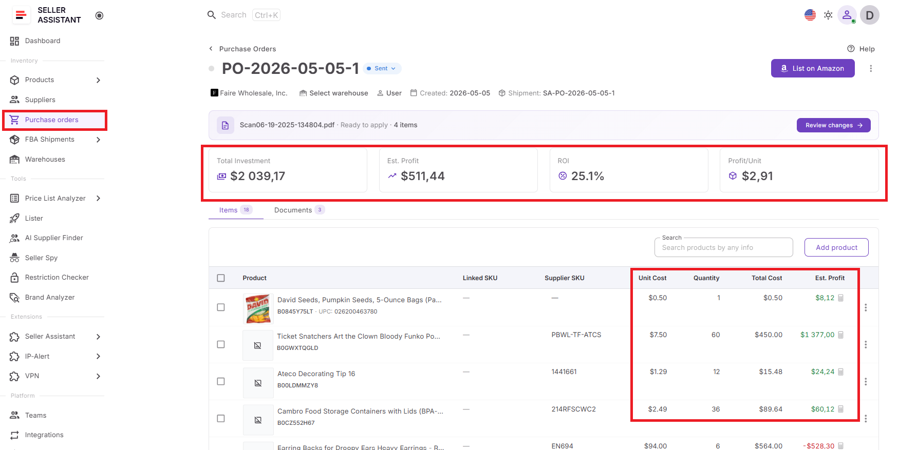Expand the Products submenu chevron
This screenshot has height=450, width=898.
tap(98, 80)
